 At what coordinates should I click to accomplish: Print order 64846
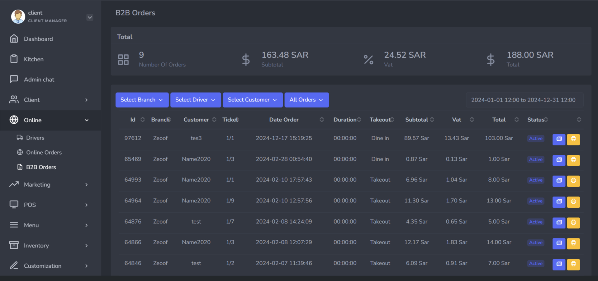[573, 264]
